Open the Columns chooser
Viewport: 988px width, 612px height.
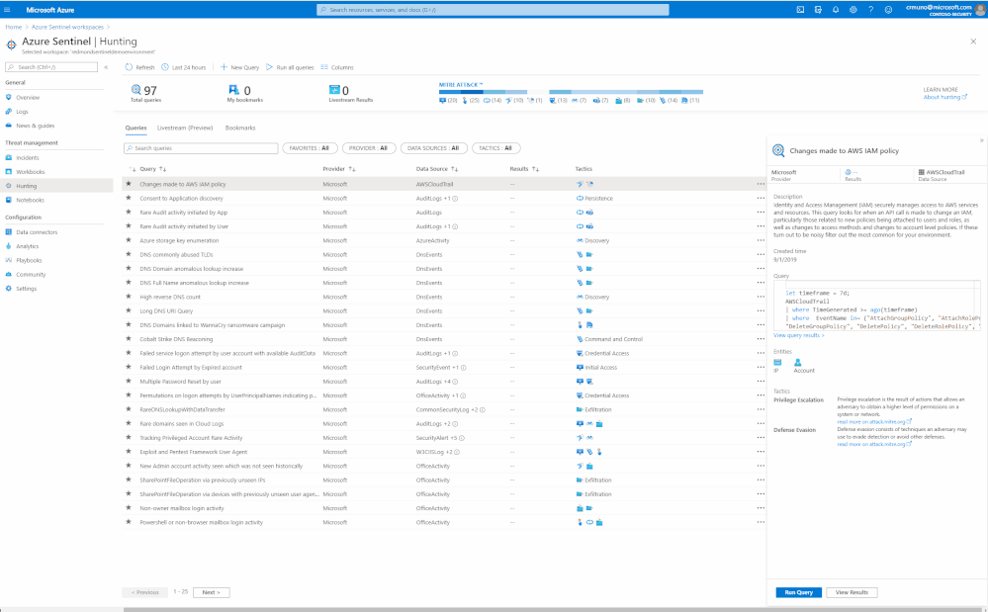click(x=337, y=67)
